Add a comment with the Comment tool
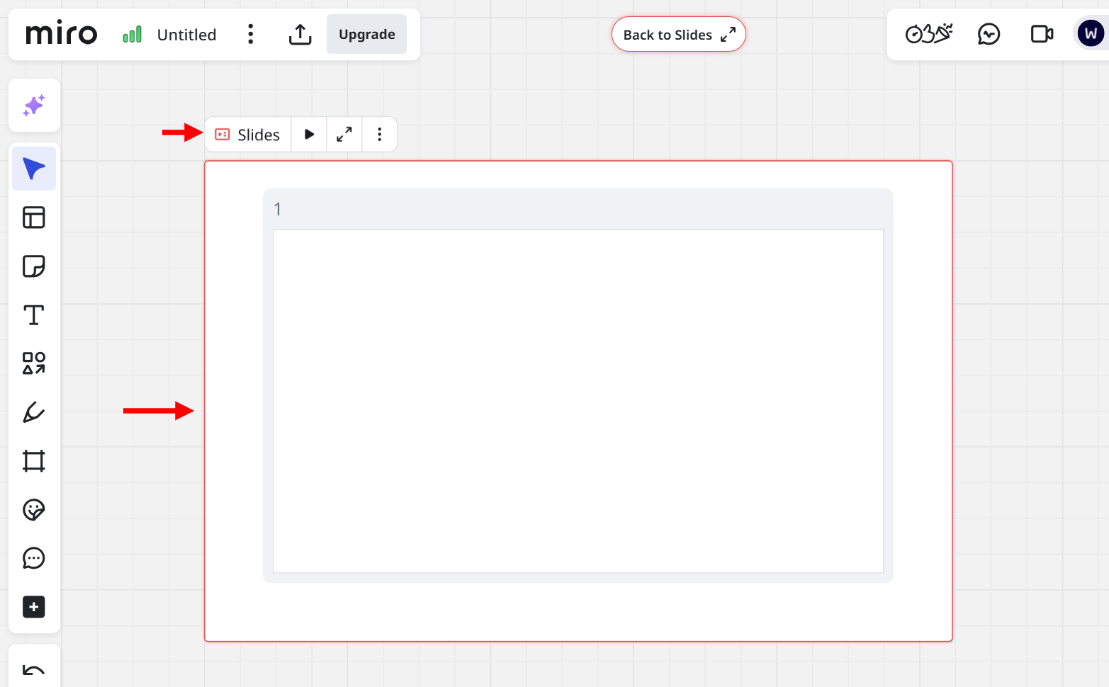Viewport: 1109px width, 687px height. [33, 558]
